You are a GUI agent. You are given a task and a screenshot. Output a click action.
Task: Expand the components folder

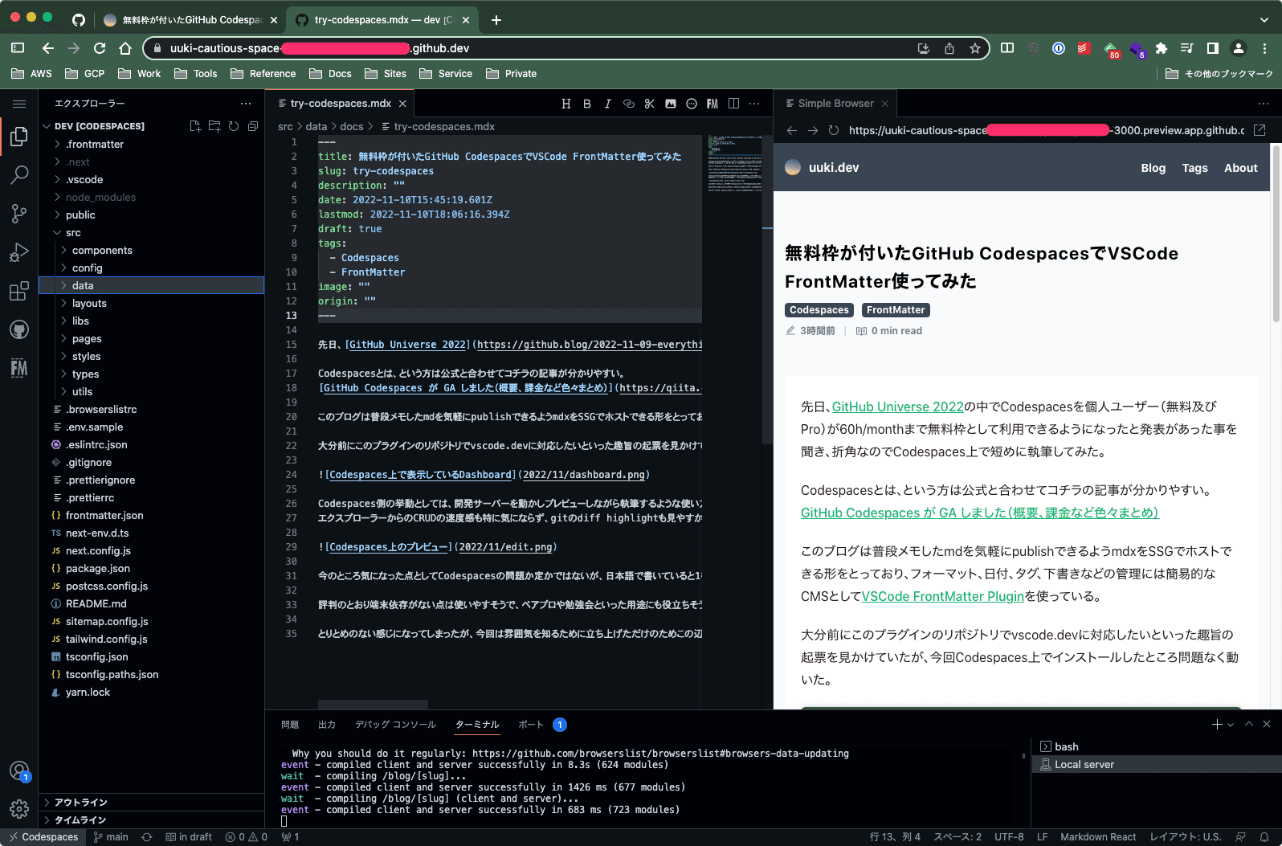click(151, 251)
